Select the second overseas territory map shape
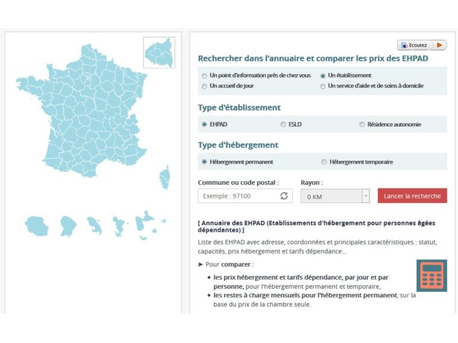The width and height of the screenshot is (458, 343). click(68, 226)
